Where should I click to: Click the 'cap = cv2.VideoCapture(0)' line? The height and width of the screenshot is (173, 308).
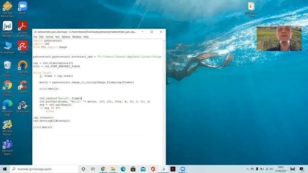[x=53, y=63]
